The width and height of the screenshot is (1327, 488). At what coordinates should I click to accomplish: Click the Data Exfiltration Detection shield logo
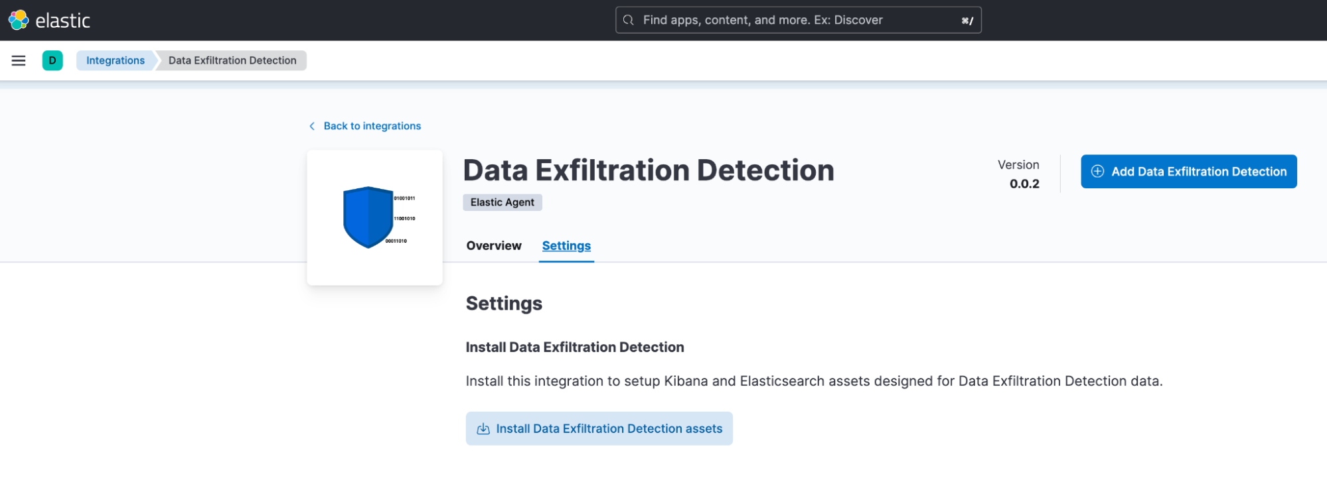tap(375, 217)
